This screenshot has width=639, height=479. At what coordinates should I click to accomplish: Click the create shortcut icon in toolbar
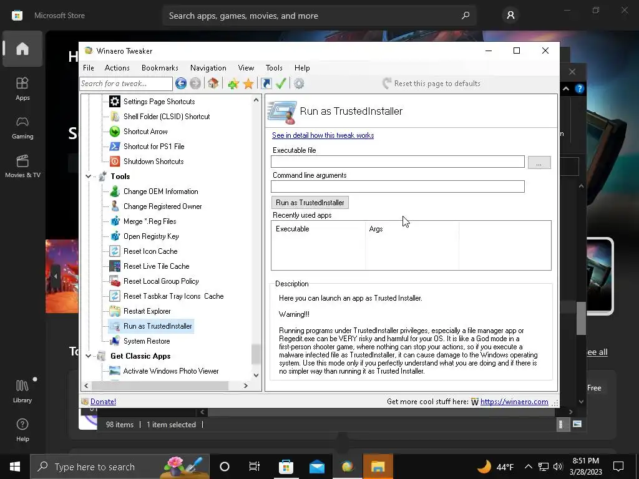[266, 84]
